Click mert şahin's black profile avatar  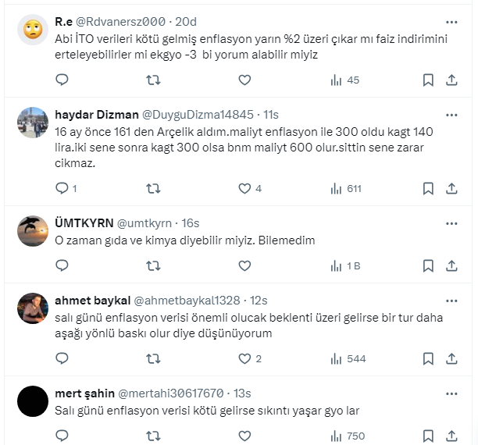tap(33, 401)
